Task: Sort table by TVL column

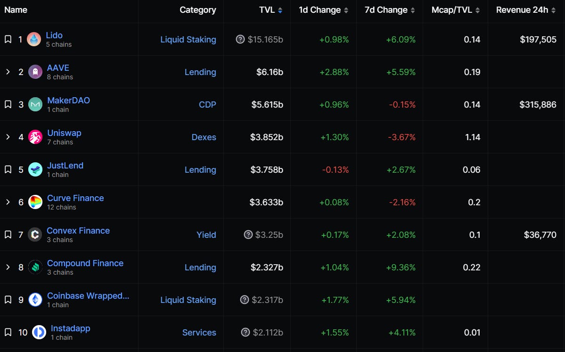Action: pyautogui.click(x=270, y=10)
